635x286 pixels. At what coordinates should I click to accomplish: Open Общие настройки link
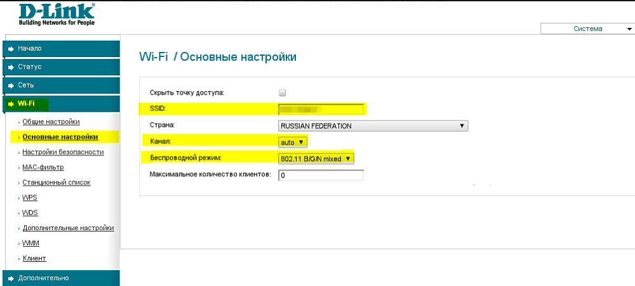(51, 122)
